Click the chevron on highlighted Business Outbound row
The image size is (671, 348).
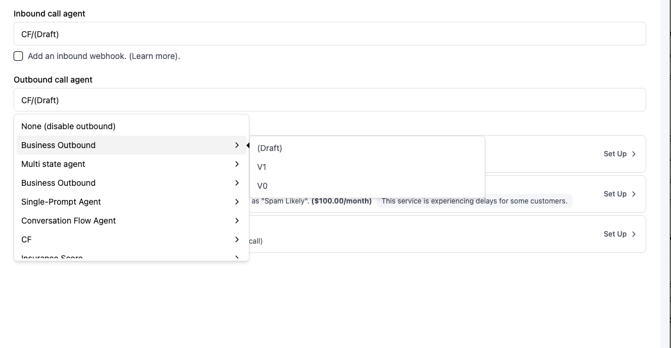click(x=237, y=145)
